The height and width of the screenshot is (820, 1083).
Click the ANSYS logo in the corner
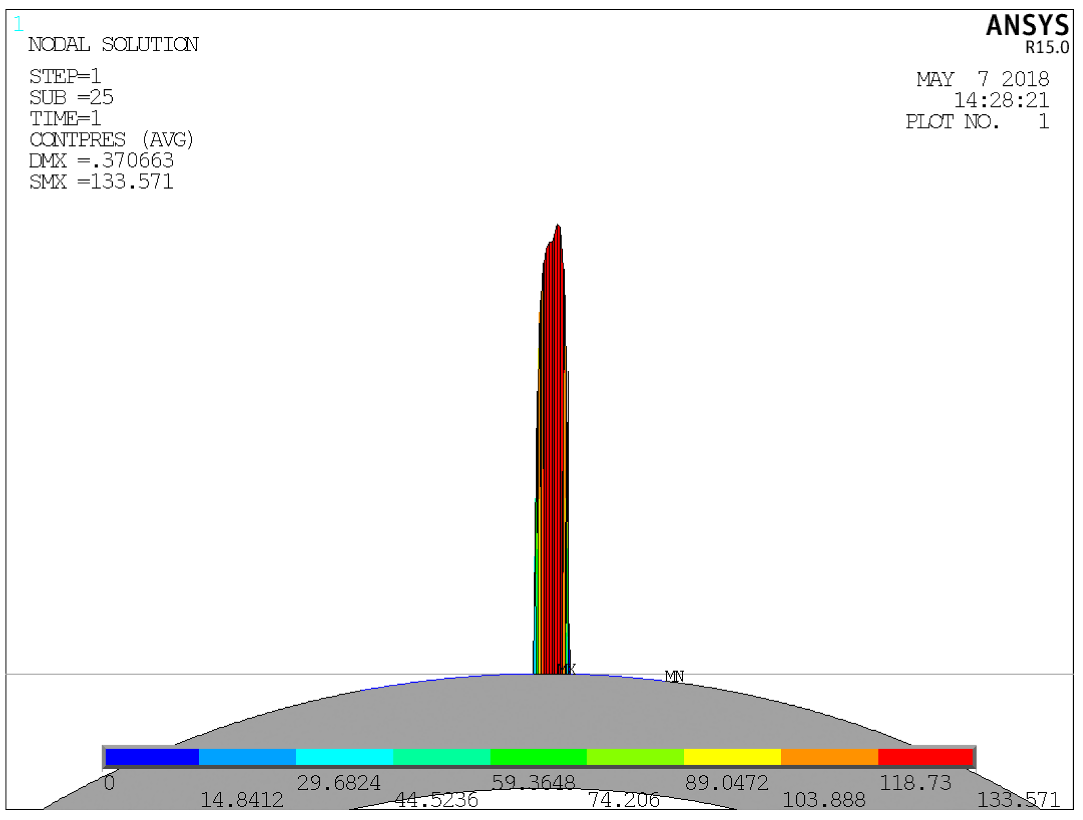pyautogui.click(x=1027, y=25)
